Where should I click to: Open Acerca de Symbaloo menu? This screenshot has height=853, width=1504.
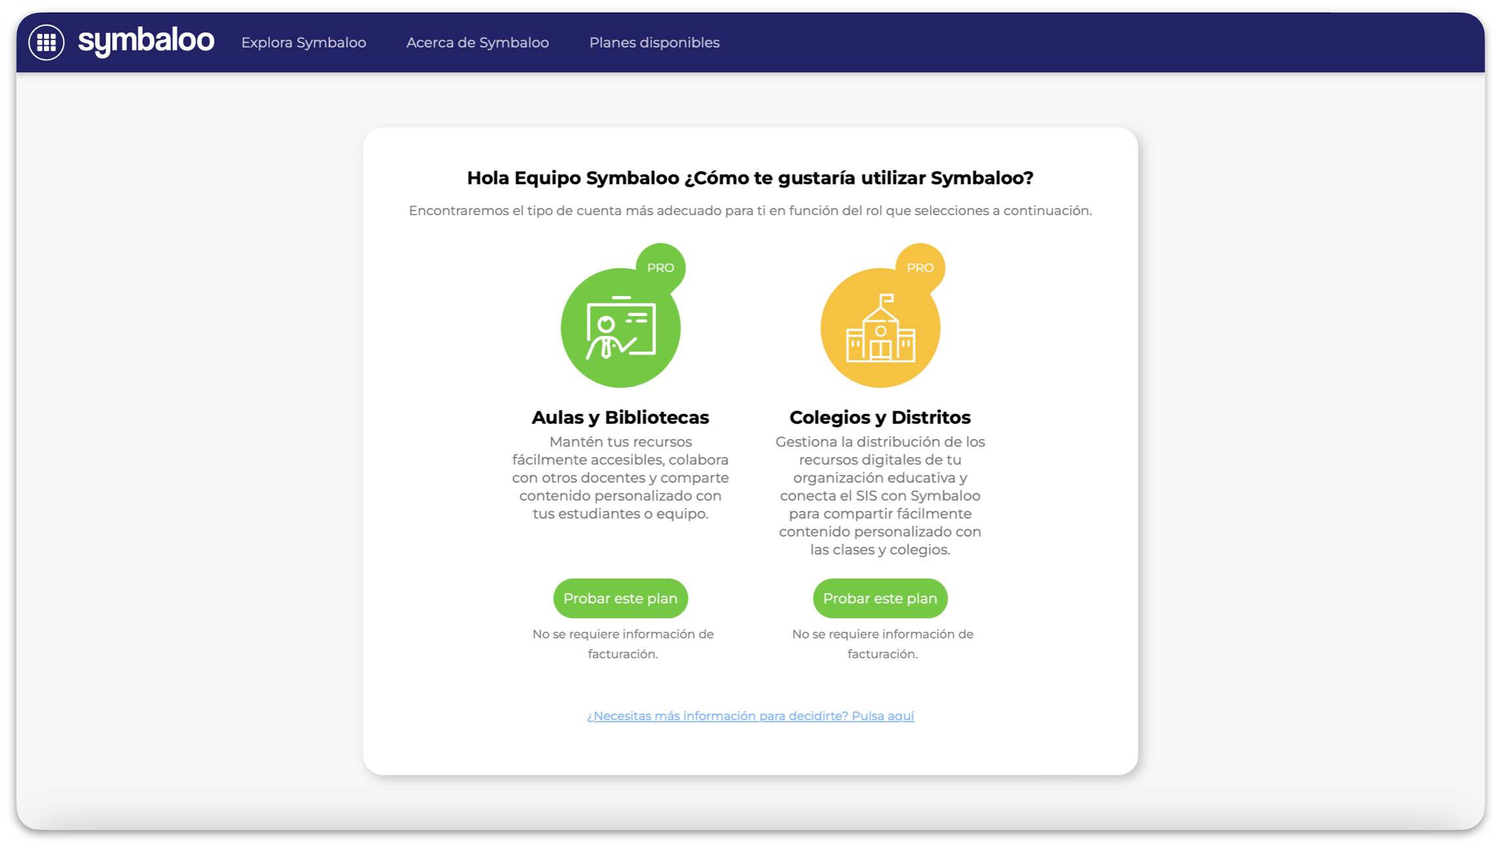(477, 43)
